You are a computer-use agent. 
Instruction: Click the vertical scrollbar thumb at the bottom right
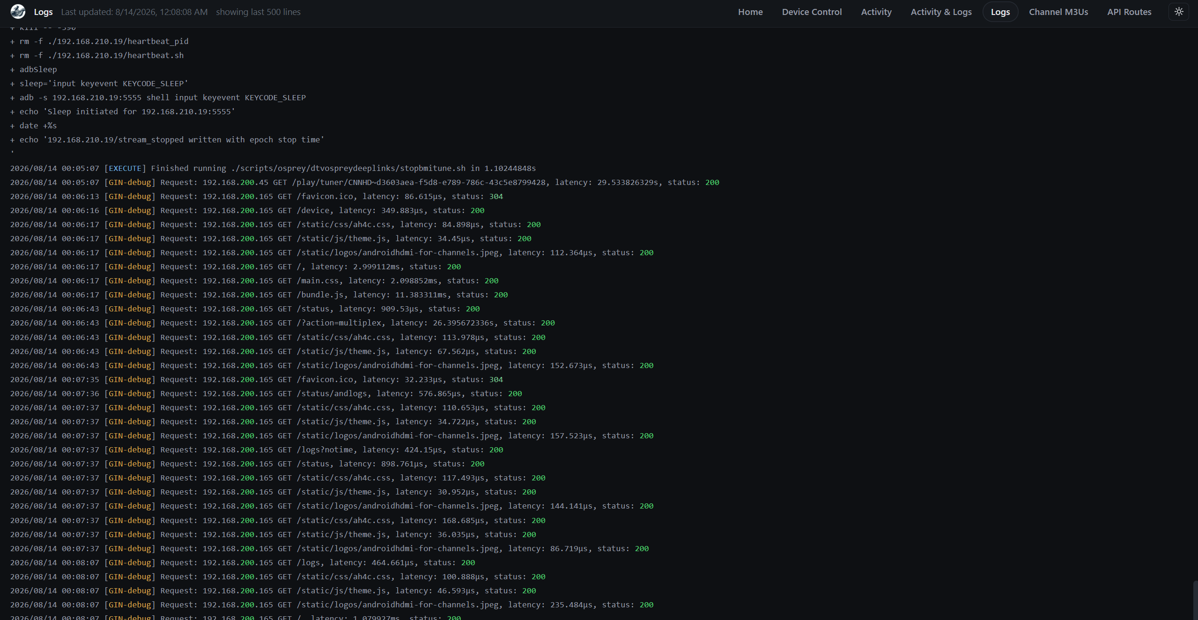pyautogui.click(x=1195, y=600)
